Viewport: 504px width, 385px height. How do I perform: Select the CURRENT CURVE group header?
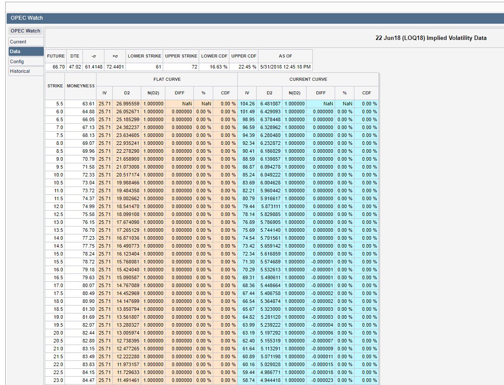pyautogui.click(x=308, y=79)
